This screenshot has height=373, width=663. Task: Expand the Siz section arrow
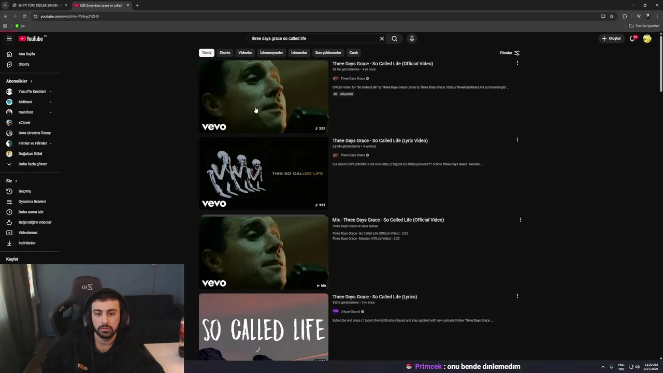pyautogui.click(x=16, y=181)
